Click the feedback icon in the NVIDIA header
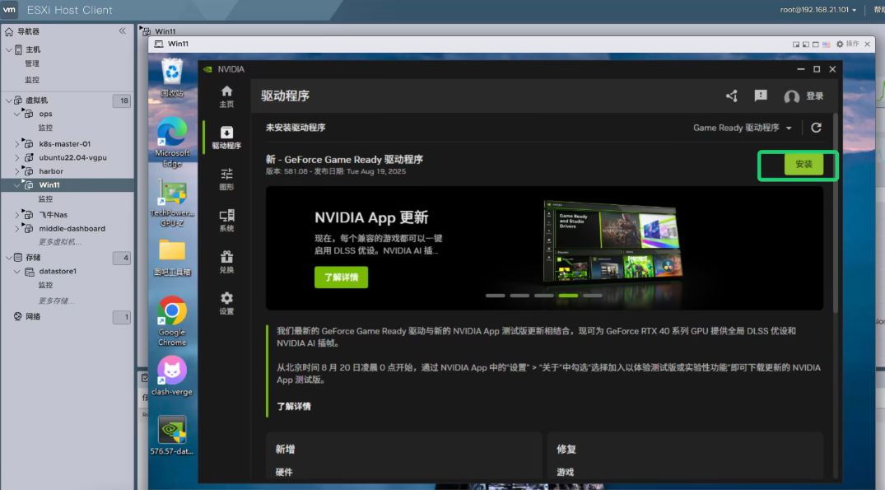The width and height of the screenshot is (885, 490). coord(761,96)
